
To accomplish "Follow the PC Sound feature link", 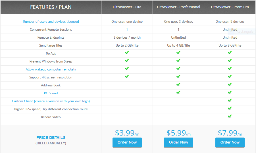I will coord(51,93).
